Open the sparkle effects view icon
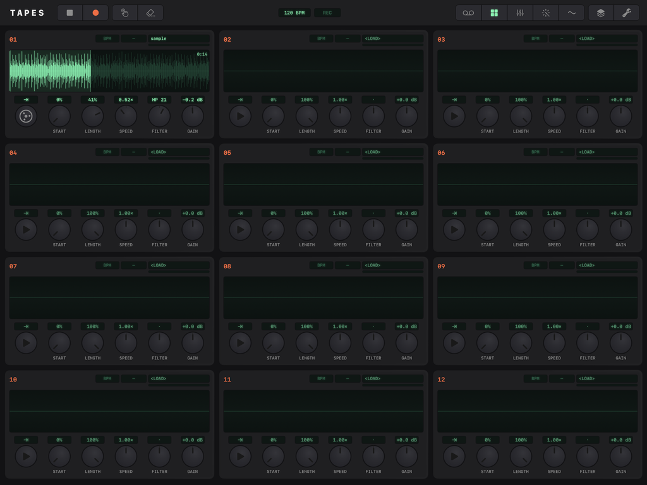Image resolution: width=647 pixels, height=485 pixels. pos(546,13)
